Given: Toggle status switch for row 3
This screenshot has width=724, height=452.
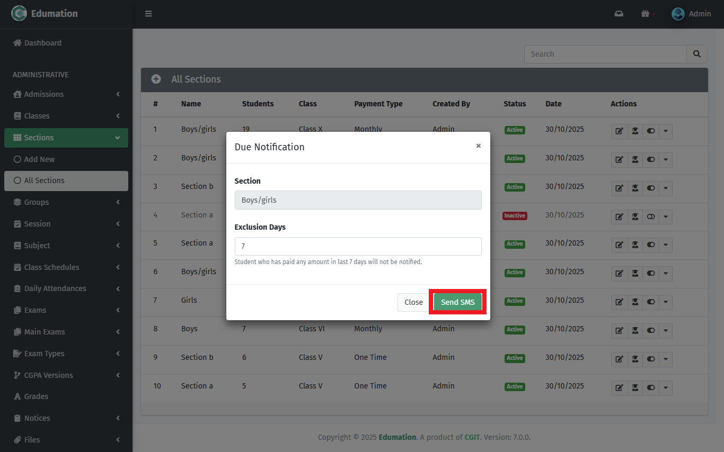Looking at the screenshot, I should coord(651,188).
